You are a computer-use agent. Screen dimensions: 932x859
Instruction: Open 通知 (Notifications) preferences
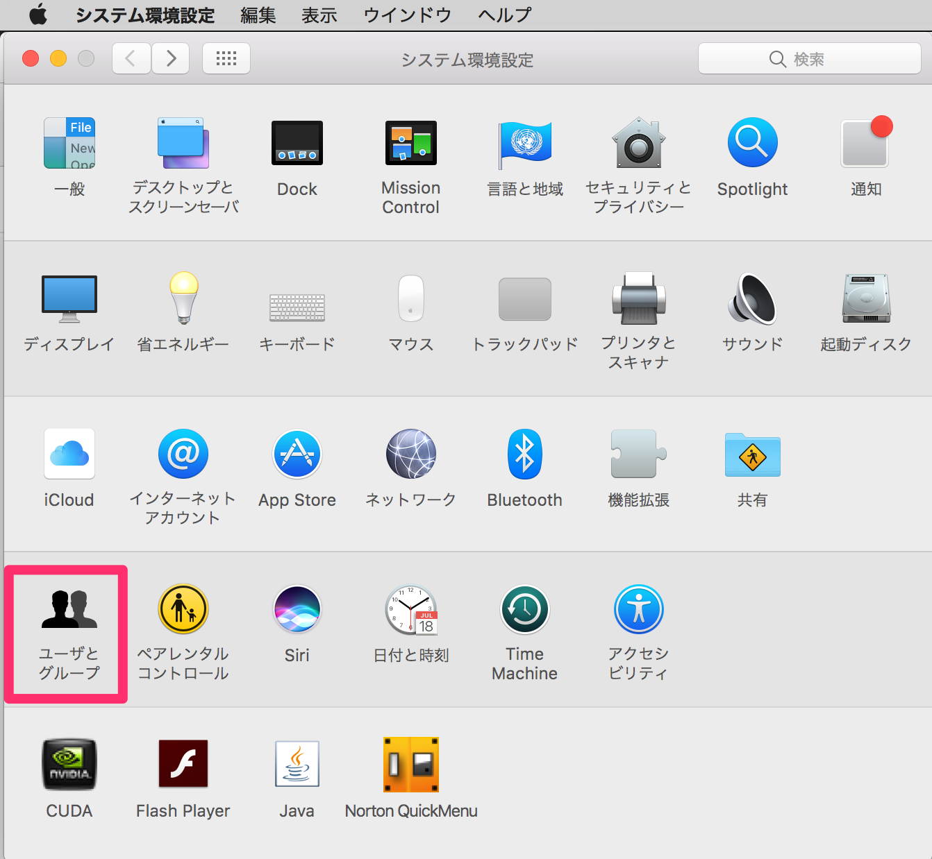866,142
